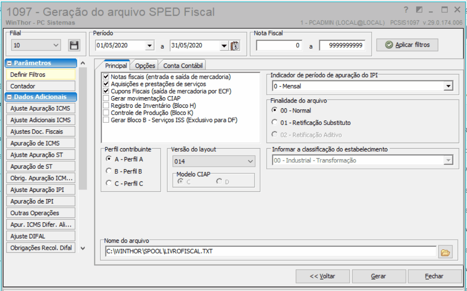Open the classificação do estabelecimento dropdown
The image size is (467, 291).
448,160
